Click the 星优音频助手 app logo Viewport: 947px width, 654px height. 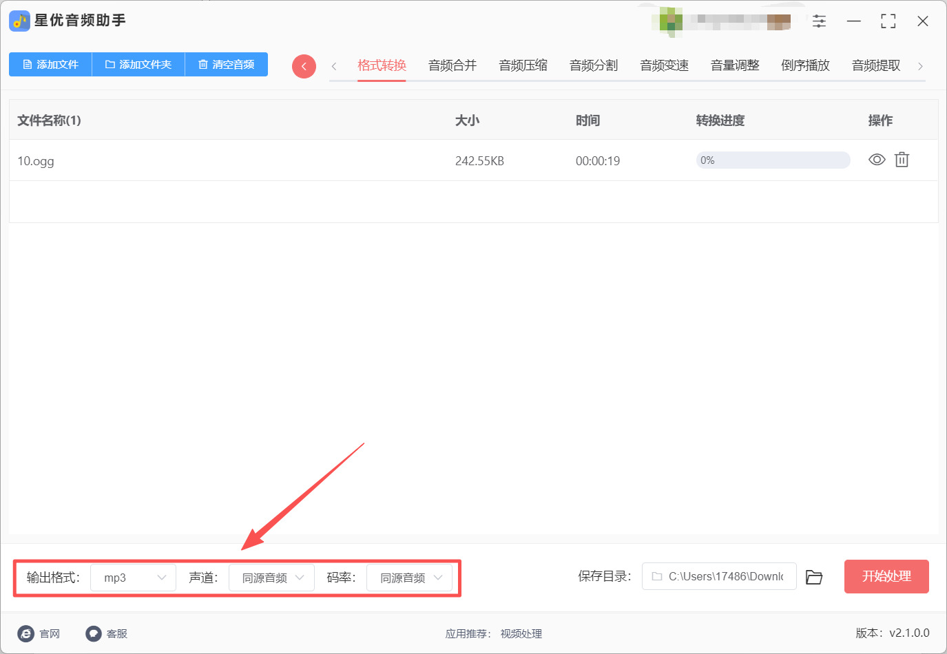coord(19,21)
